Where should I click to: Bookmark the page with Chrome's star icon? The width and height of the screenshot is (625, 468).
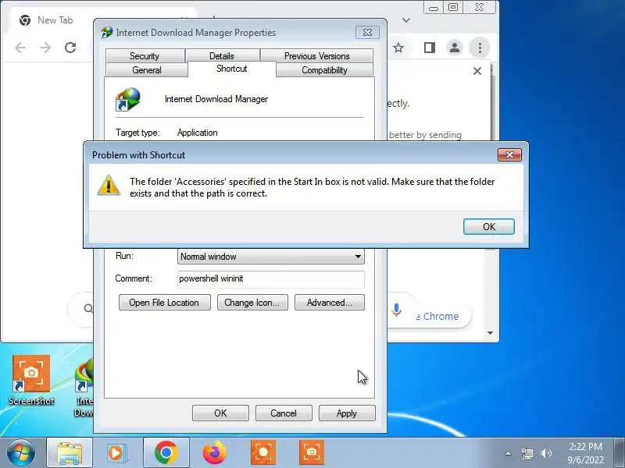tap(398, 48)
